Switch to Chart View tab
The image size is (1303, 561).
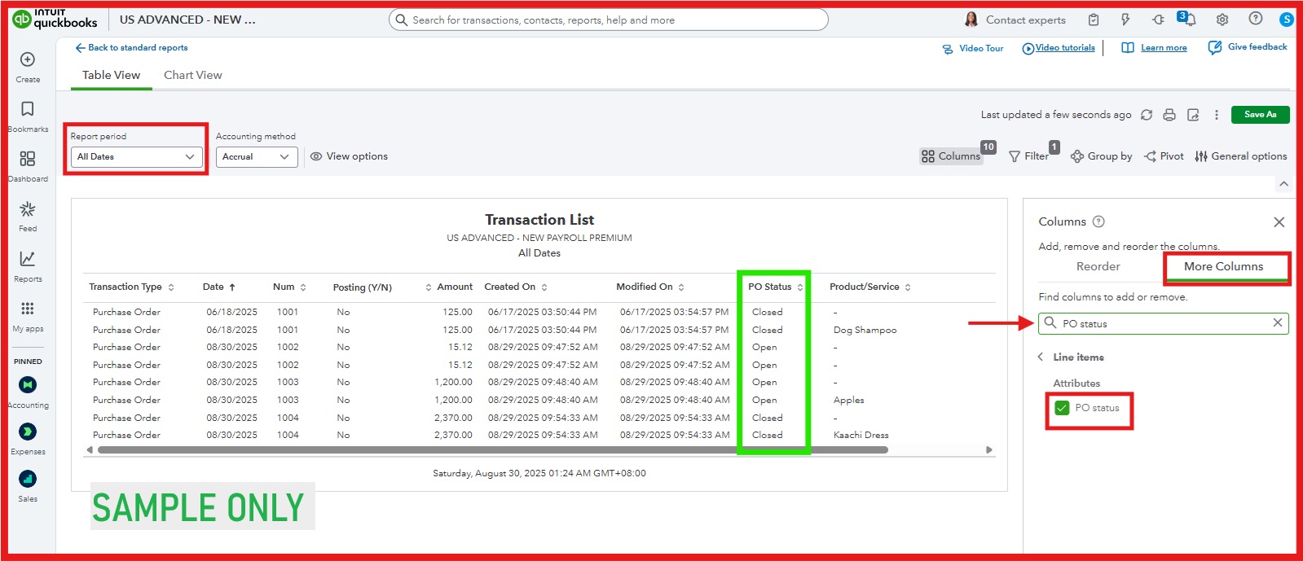point(193,75)
